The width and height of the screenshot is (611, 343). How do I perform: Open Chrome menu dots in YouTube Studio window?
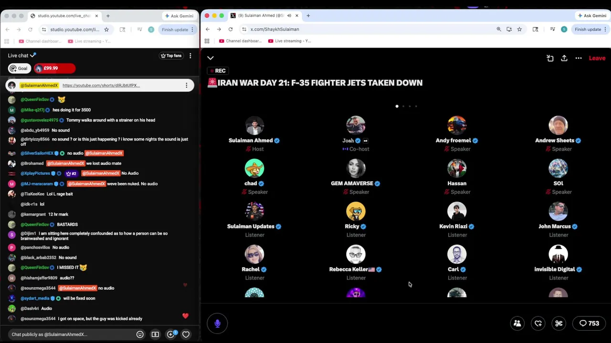192,30
